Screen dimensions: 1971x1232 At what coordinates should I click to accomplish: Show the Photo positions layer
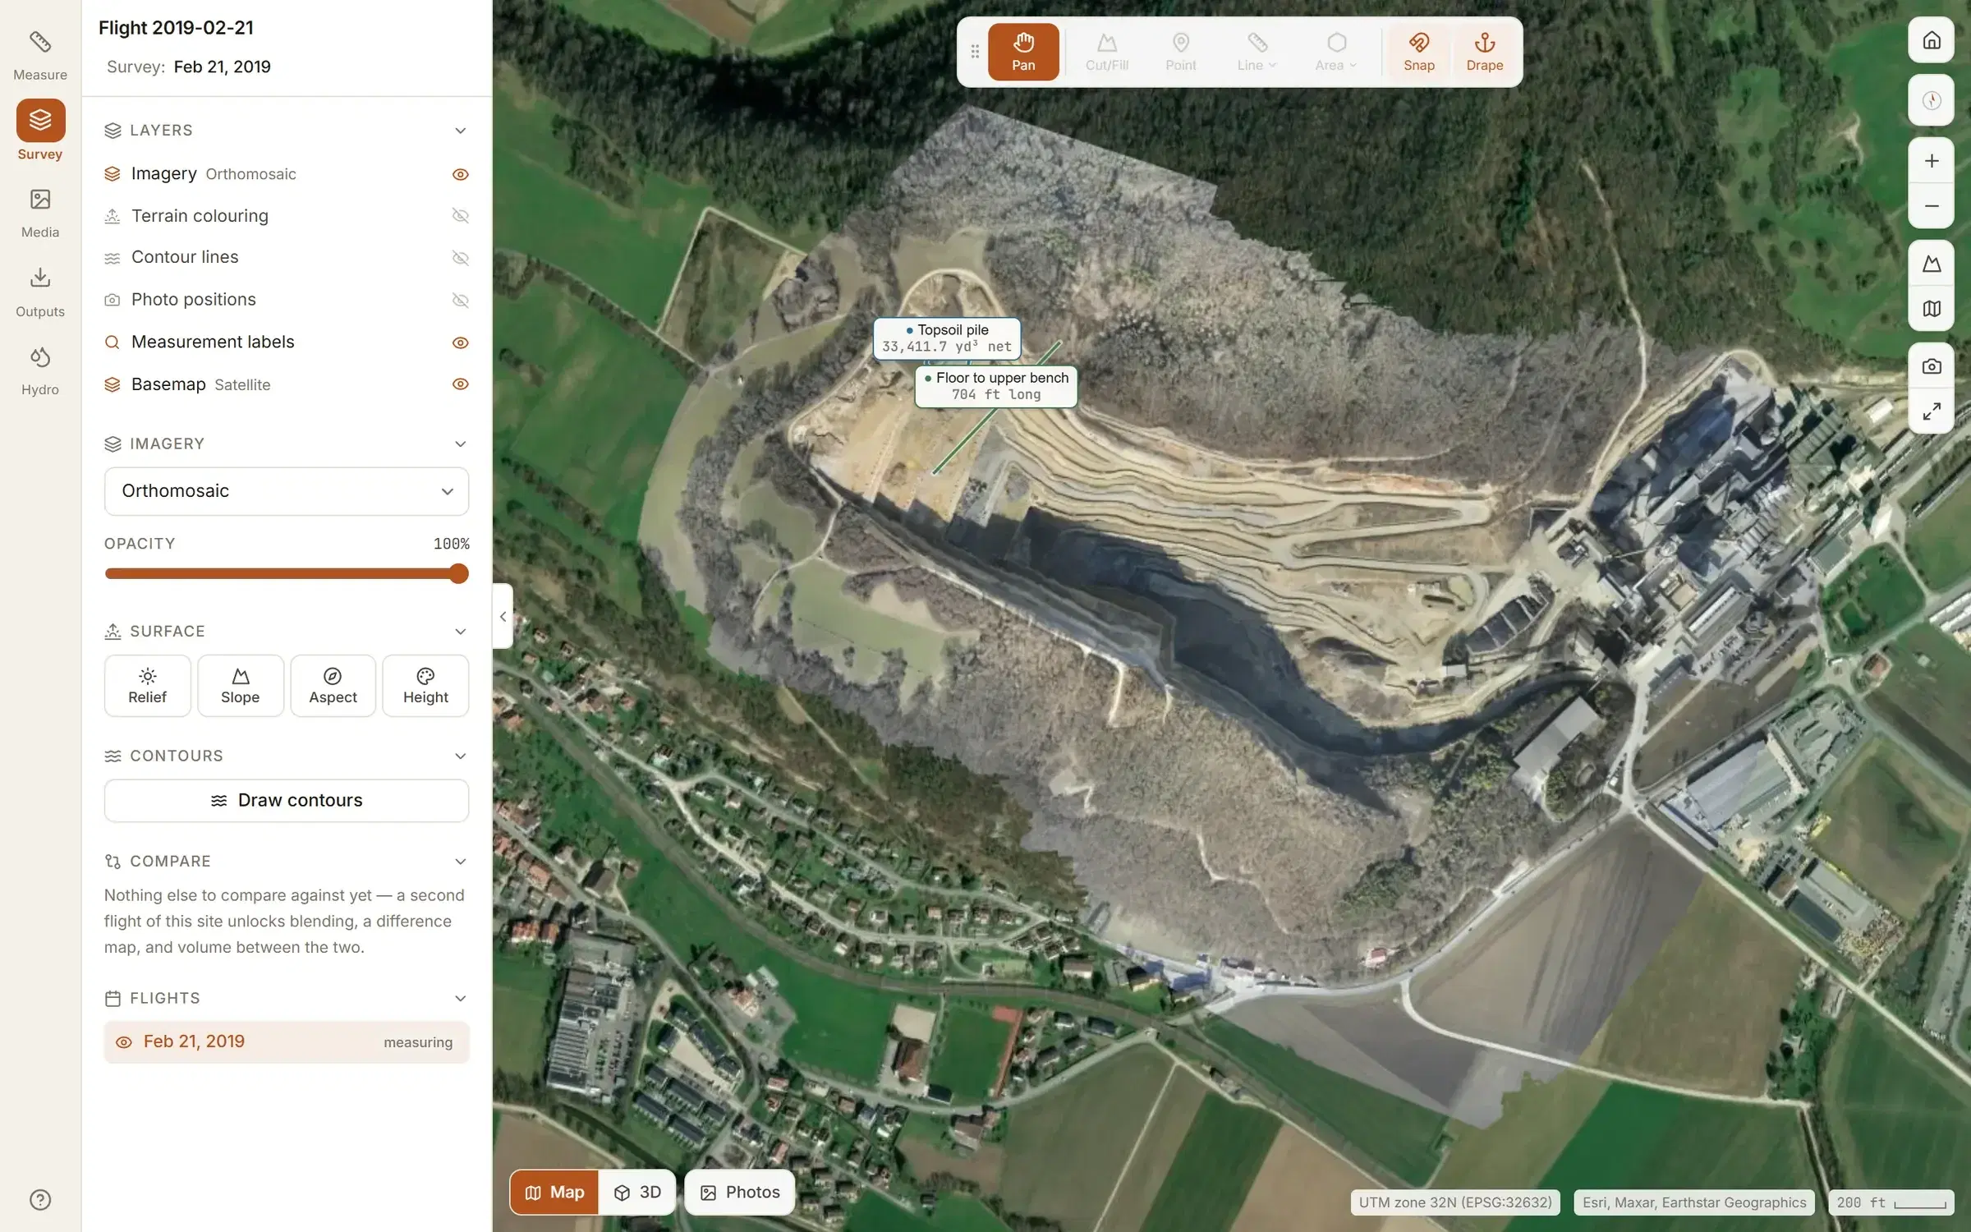pos(461,301)
